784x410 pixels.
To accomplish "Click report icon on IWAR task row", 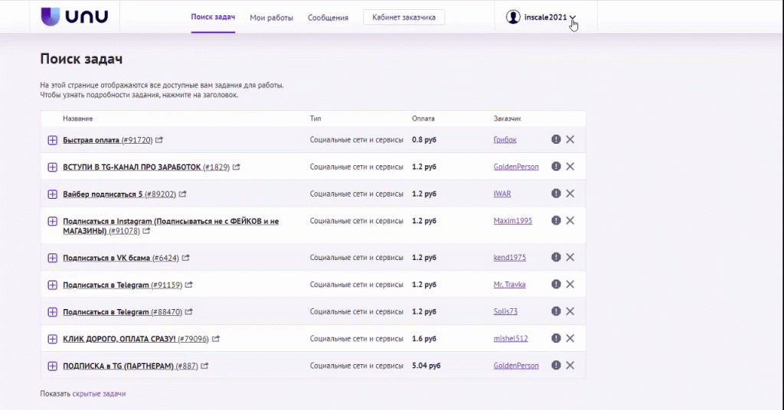I will coord(556,194).
